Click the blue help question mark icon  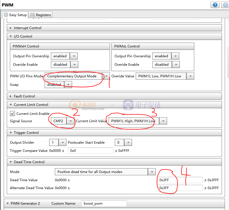point(215,5)
